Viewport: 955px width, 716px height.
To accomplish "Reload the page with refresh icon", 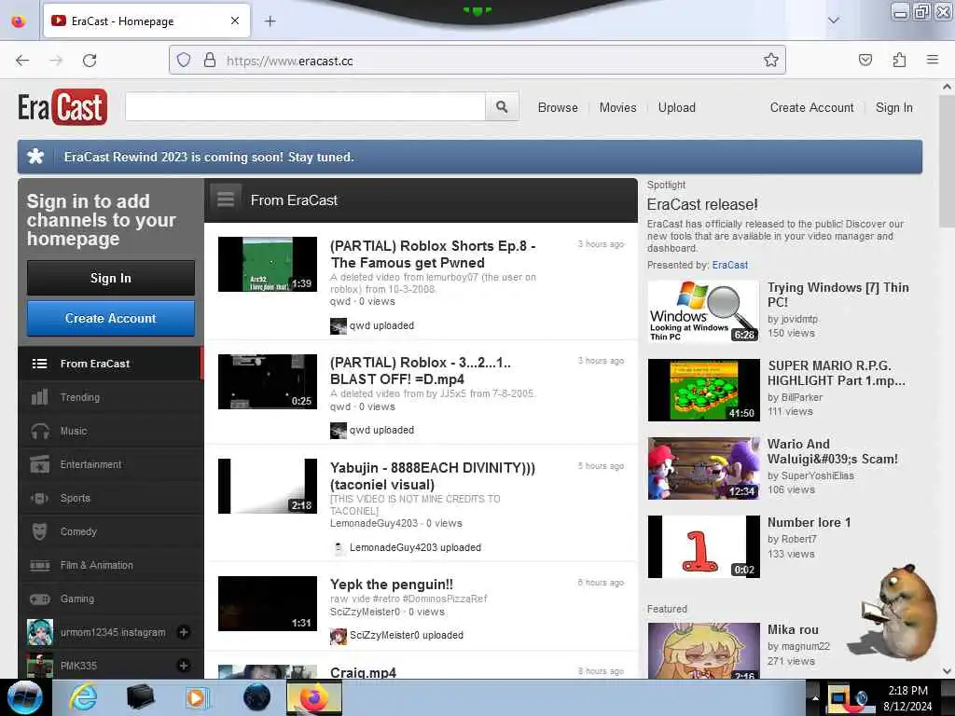I will [90, 61].
